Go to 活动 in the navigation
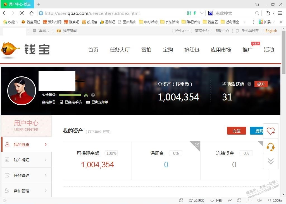 269,50
